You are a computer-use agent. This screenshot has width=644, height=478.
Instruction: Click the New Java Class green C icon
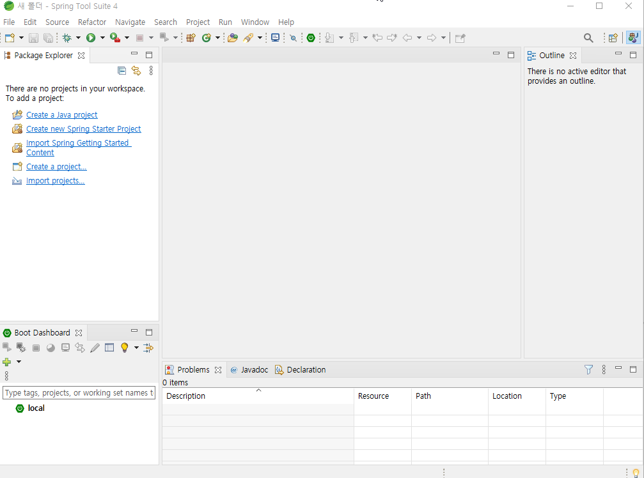pyautogui.click(x=206, y=38)
